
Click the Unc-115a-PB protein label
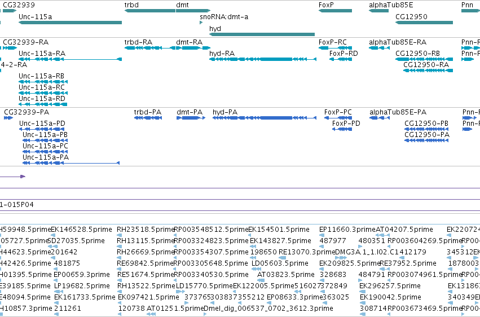tap(45, 135)
